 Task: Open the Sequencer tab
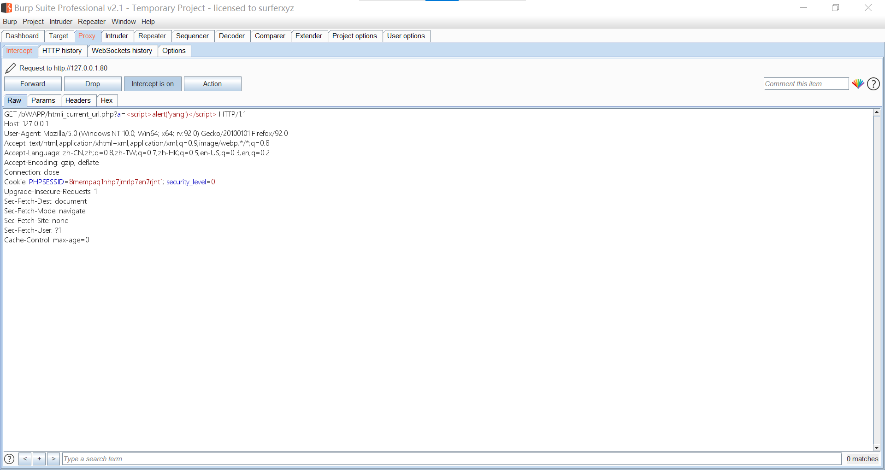[x=192, y=36]
